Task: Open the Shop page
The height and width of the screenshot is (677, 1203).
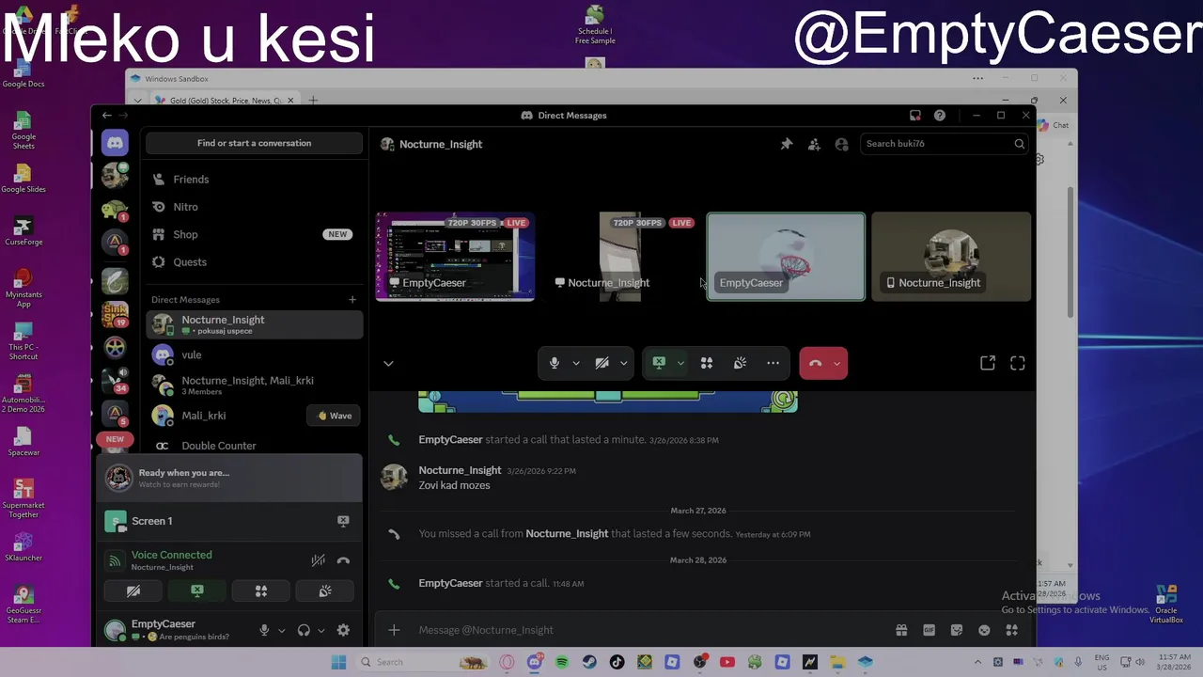Action: coord(254,234)
